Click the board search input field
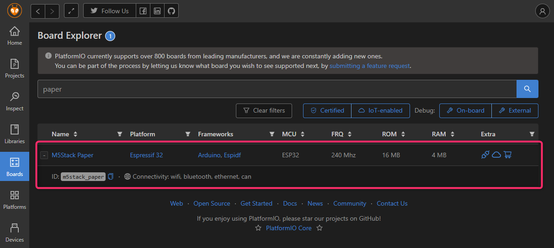 click(277, 89)
